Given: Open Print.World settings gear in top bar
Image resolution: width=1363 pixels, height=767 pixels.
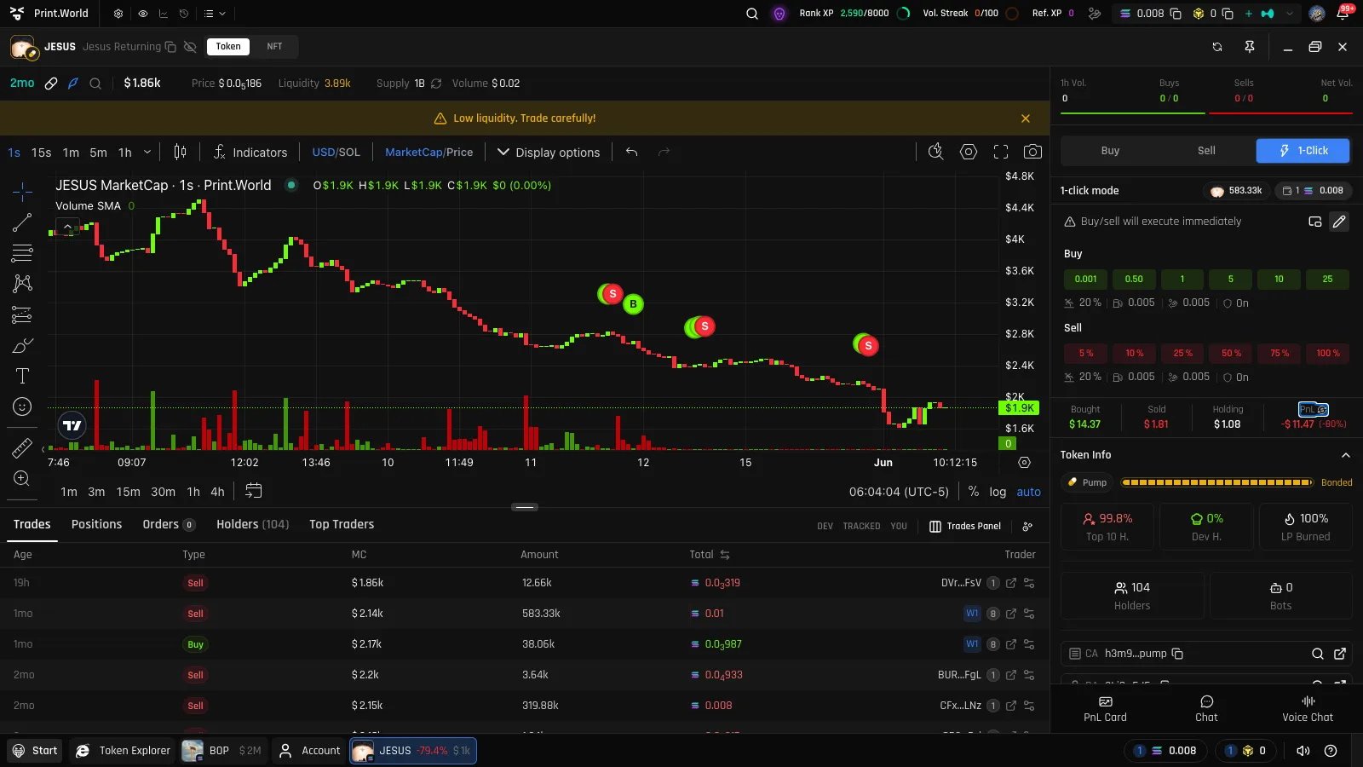Looking at the screenshot, I should pos(118,14).
